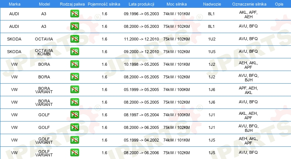Click the date range 11.2000 -> 12.2010
Viewport: 291px width, 159px height.
[141, 39]
